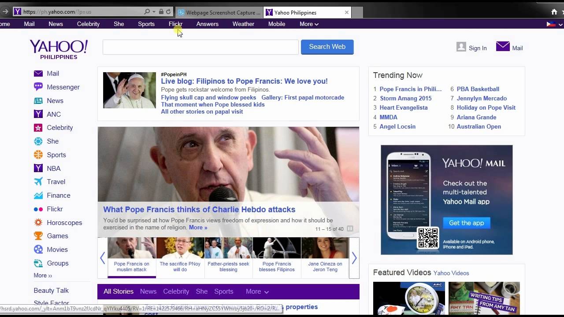Image resolution: width=564 pixels, height=317 pixels.
Task: Click the Philippine flag icon
Action: 551,24
